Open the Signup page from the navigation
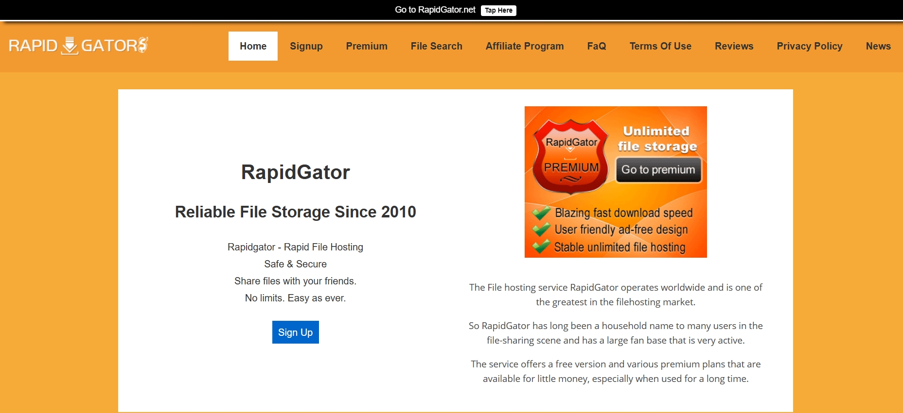 click(x=306, y=46)
